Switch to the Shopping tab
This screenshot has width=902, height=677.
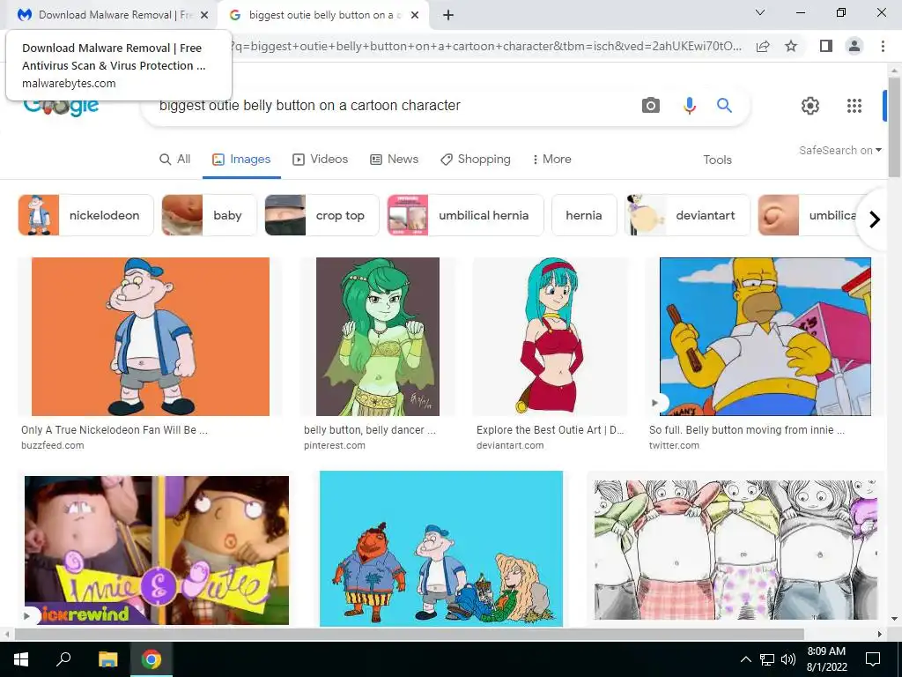pyautogui.click(x=475, y=160)
